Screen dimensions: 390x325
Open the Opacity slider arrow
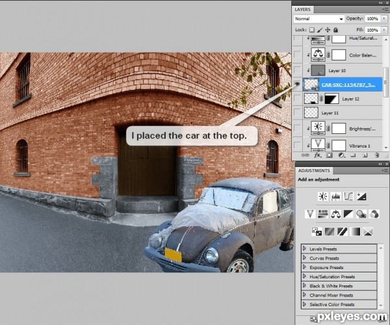click(x=384, y=19)
